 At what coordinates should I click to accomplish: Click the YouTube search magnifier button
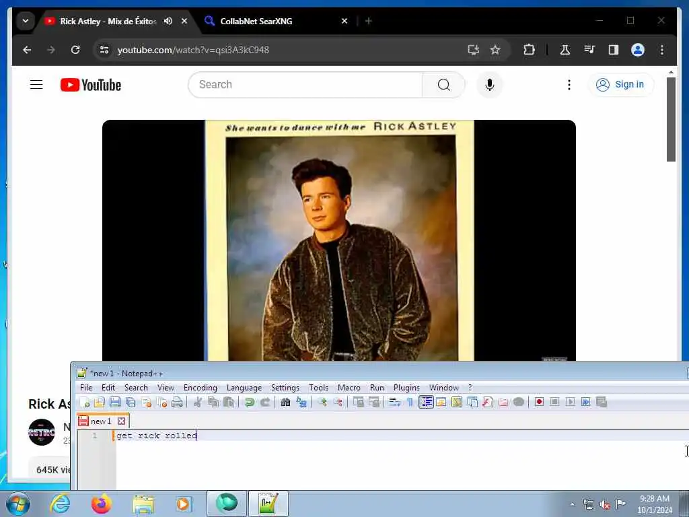click(444, 84)
